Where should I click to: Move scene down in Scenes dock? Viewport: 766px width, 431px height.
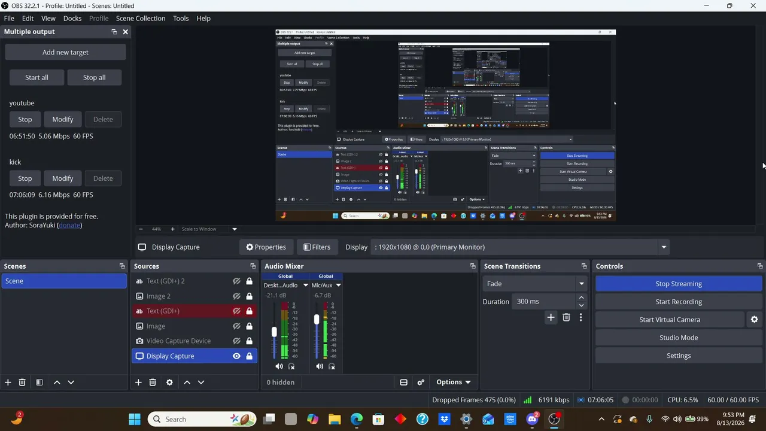coord(71,383)
